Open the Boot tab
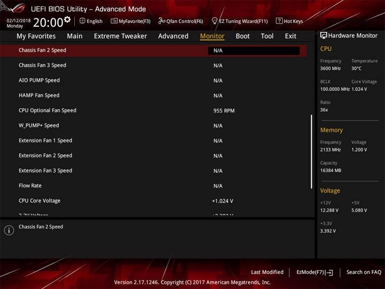This screenshot has width=385, height=289. [243, 36]
